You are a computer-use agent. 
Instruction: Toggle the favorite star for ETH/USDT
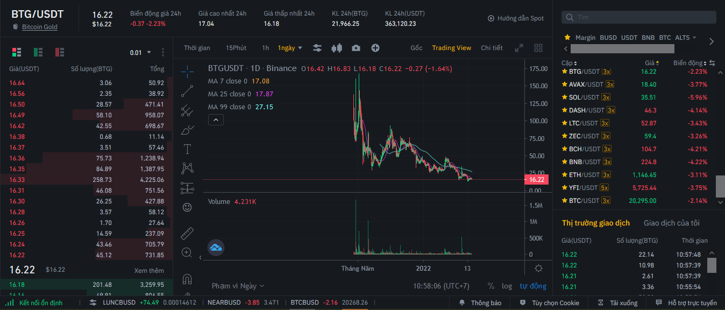point(565,175)
